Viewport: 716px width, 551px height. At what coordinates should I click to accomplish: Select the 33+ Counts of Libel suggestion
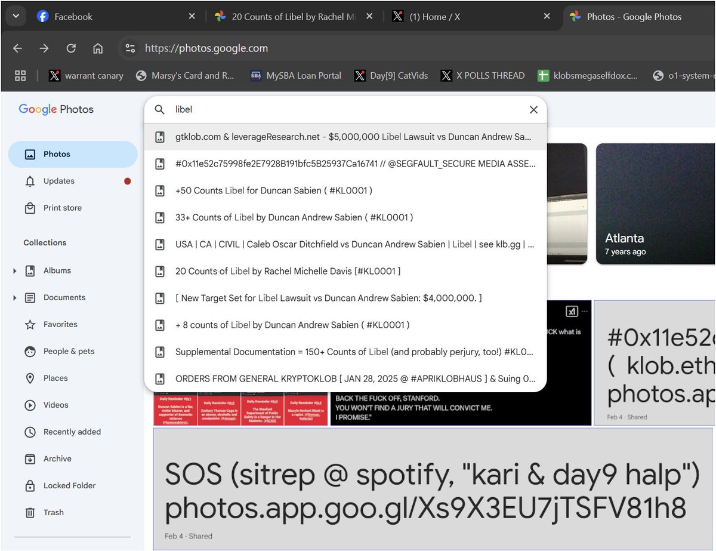[x=345, y=217]
